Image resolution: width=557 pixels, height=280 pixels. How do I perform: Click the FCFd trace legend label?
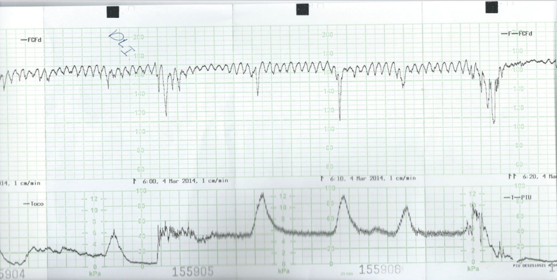tap(31, 40)
